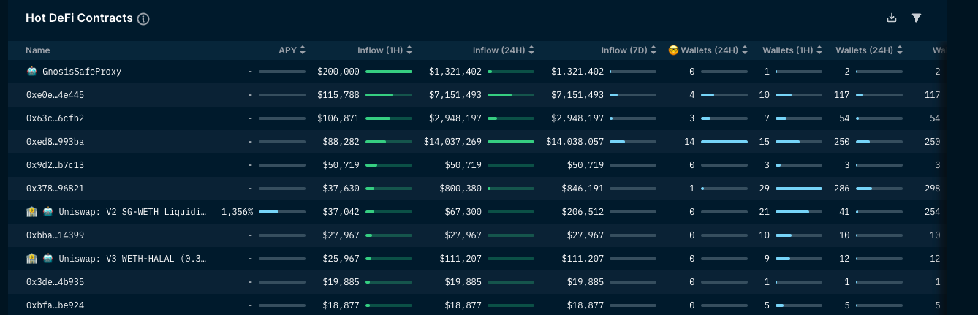Click the $200,000 Inflow (1H) value

click(x=338, y=72)
